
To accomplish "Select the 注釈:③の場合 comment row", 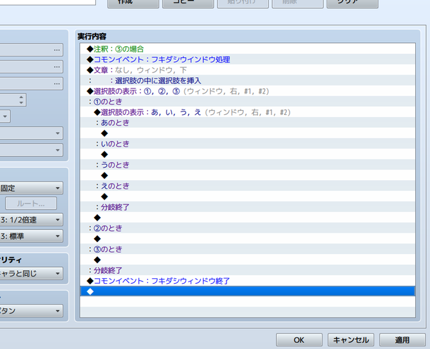I will click(x=248, y=49).
